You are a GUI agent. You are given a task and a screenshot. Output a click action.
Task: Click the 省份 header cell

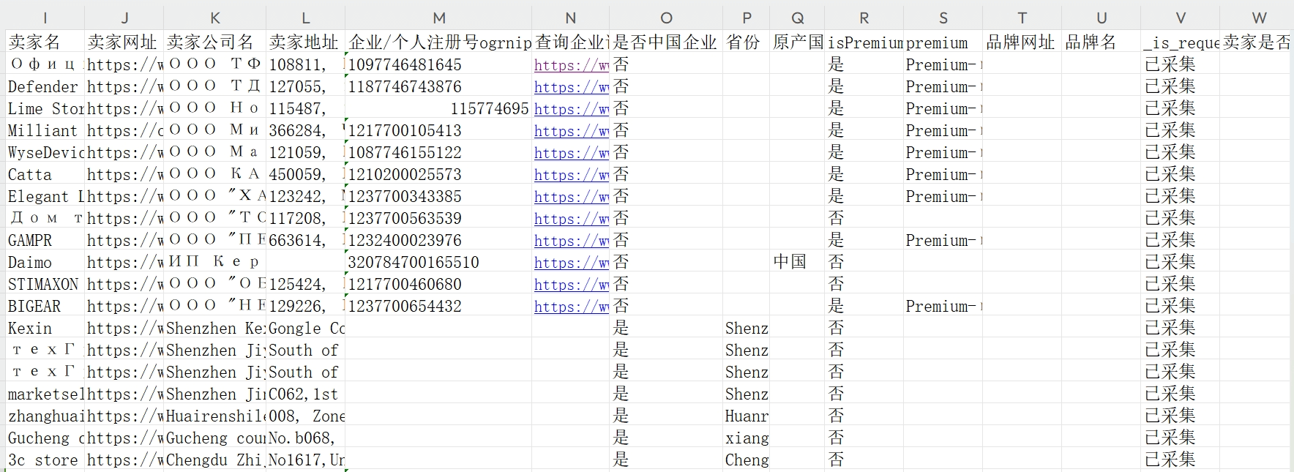747,42
